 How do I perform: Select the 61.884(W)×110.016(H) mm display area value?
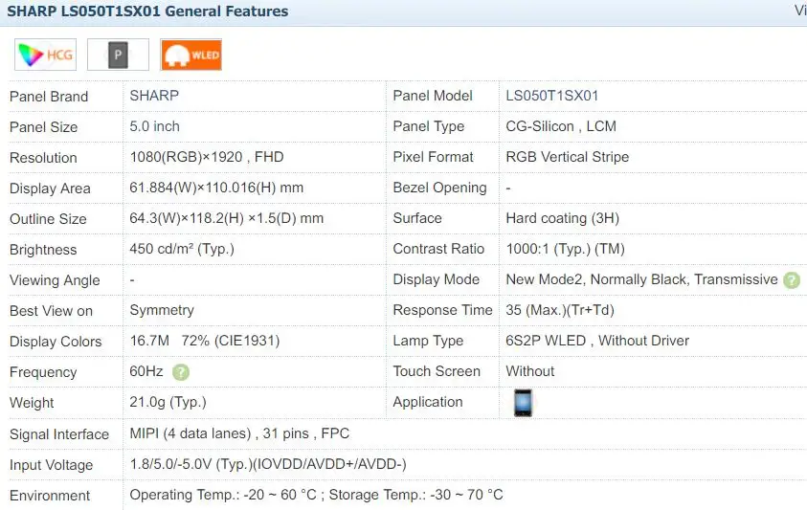[x=216, y=188]
